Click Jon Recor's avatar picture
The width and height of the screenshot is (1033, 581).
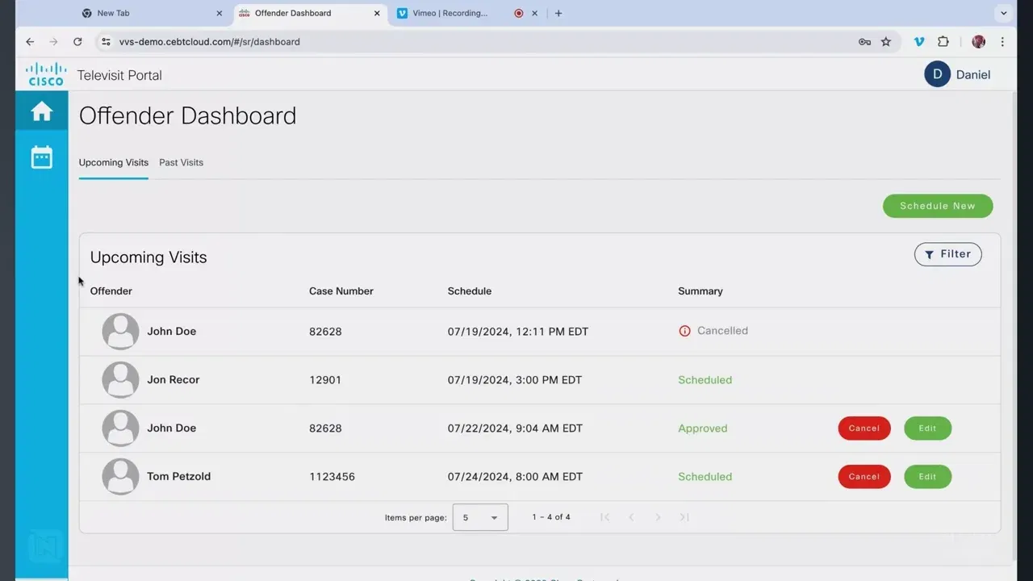120,379
